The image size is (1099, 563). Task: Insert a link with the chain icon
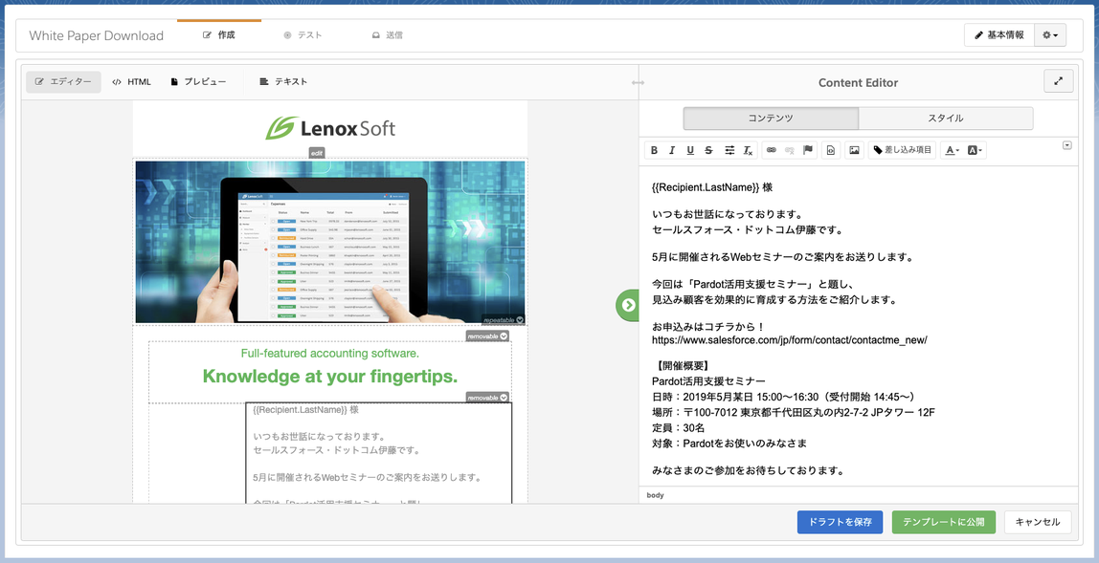pos(771,150)
